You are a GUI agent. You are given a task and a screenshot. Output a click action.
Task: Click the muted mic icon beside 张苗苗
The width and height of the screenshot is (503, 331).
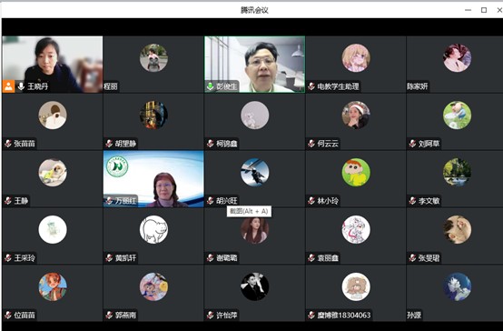8,144
